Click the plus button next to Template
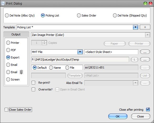This screenshot has height=123, width=154. pyautogui.click(x=145, y=27)
